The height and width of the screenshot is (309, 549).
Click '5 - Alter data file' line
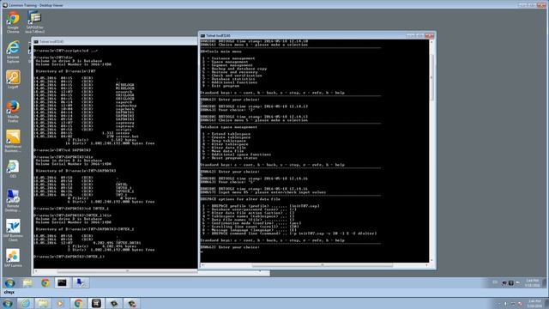224,148
